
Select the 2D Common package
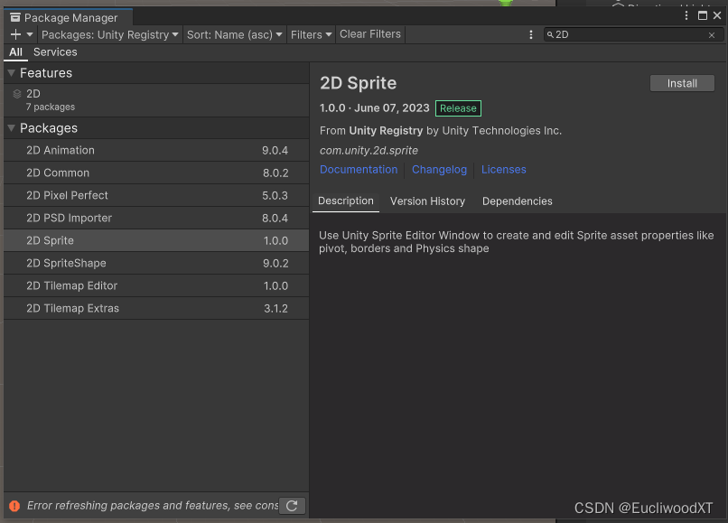click(156, 173)
